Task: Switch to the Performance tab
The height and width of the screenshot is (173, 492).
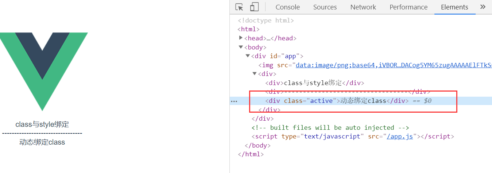Action: (408, 7)
